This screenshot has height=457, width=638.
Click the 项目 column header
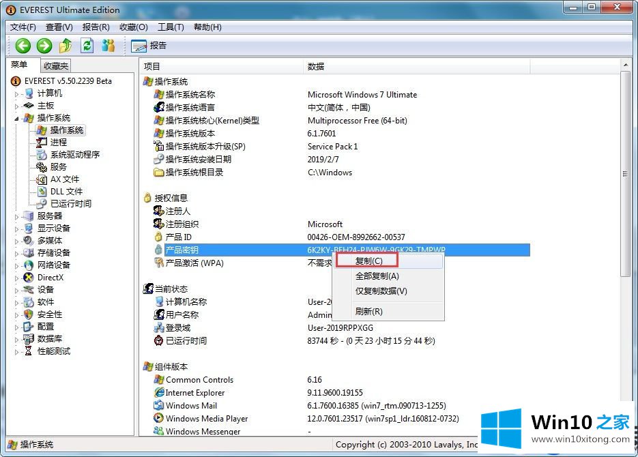click(221, 66)
